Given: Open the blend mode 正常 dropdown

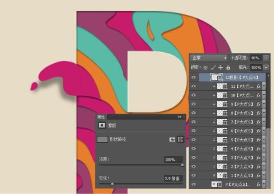Looking at the screenshot, I should (209, 58).
